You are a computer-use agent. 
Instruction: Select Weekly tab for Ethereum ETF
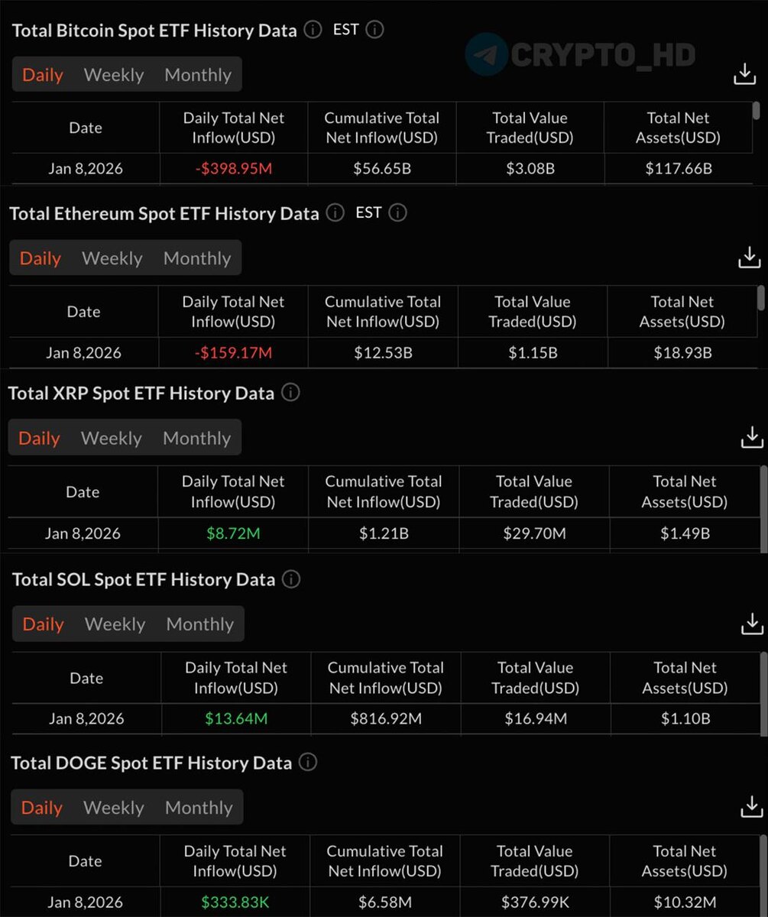pos(112,258)
